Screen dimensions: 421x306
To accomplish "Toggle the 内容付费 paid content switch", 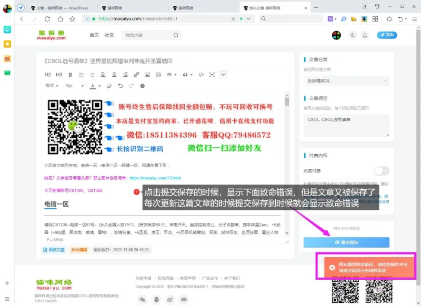I will pyautogui.click(x=382, y=171).
